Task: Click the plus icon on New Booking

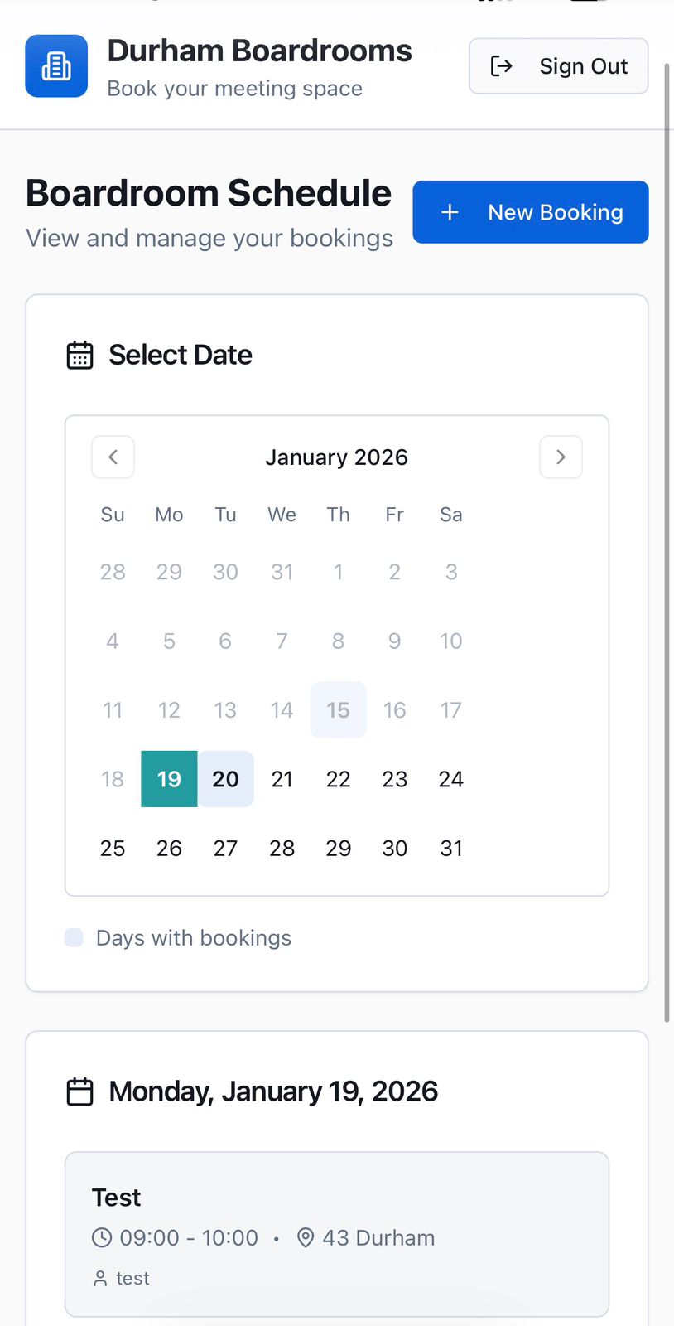Action: [450, 212]
